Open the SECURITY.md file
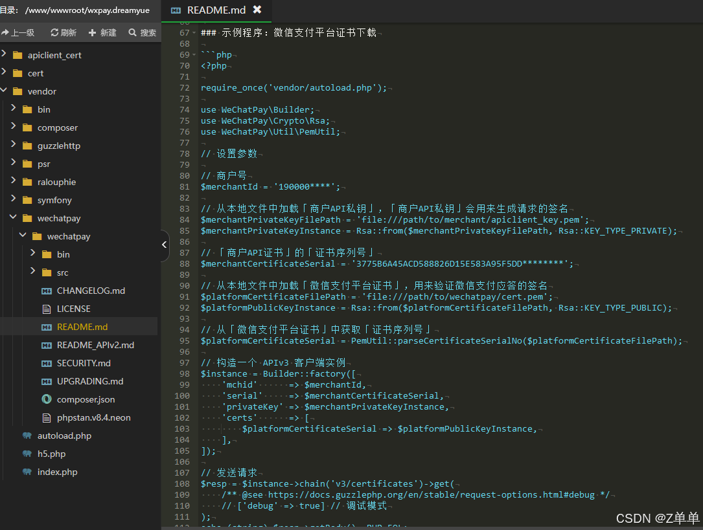 [84, 364]
